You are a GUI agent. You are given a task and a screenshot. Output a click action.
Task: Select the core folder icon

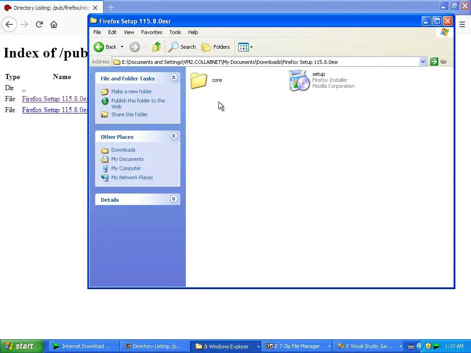[x=199, y=80]
